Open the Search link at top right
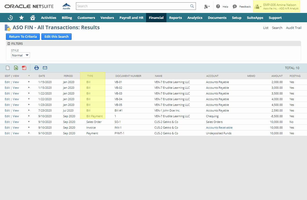307x200 pixels. click(277, 28)
